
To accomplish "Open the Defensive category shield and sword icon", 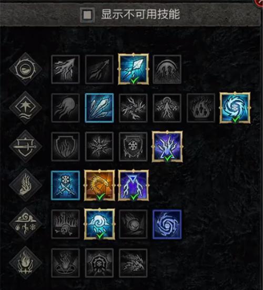I will [x=25, y=146].
